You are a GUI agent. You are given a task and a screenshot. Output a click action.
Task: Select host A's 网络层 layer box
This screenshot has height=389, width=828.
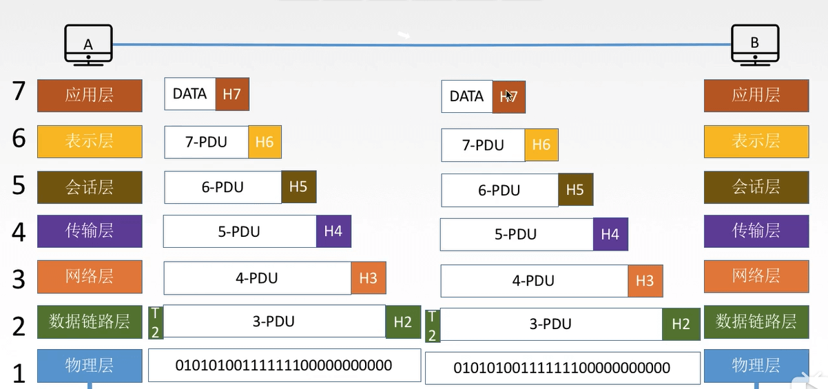[x=90, y=277]
